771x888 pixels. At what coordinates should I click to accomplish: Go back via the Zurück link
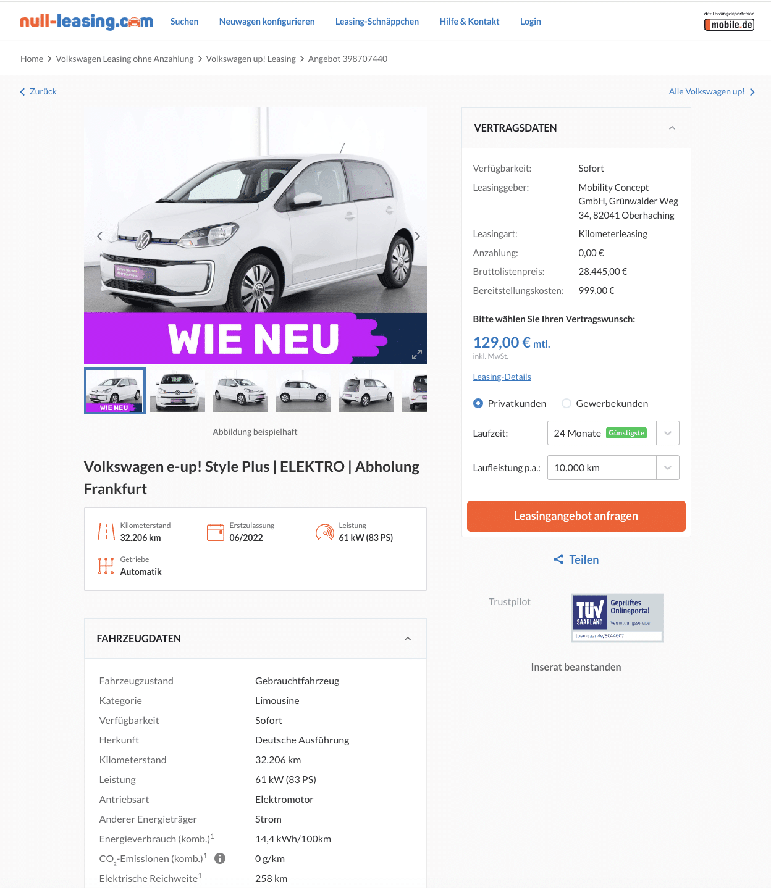point(38,91)
